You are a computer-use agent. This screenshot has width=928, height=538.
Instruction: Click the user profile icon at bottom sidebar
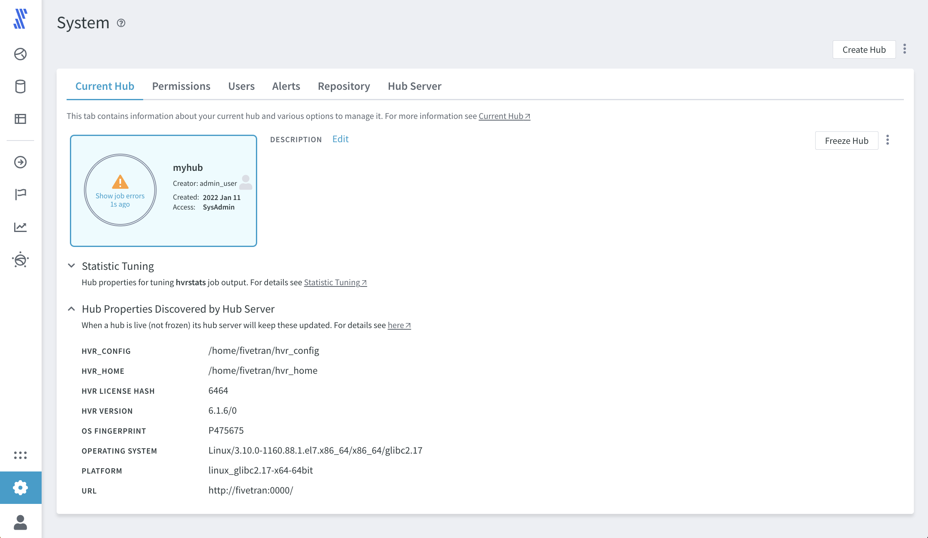[20, 522]
